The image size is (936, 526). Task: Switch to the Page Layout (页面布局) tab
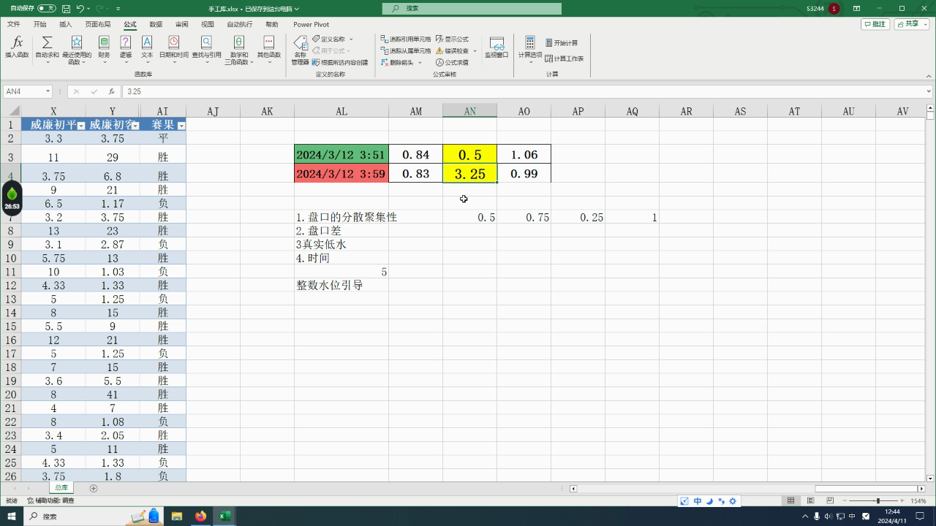point(98,24)
